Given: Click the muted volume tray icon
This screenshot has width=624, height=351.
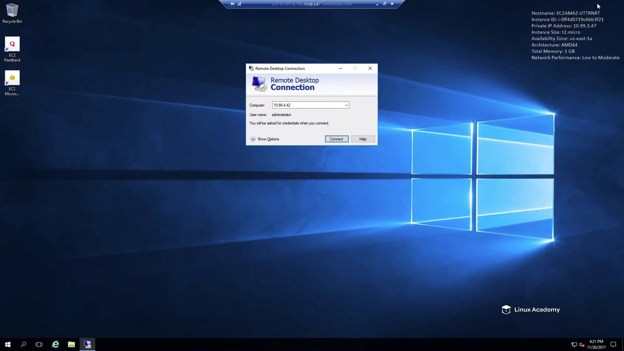Looking at the screenshot, I should point(582,345).
